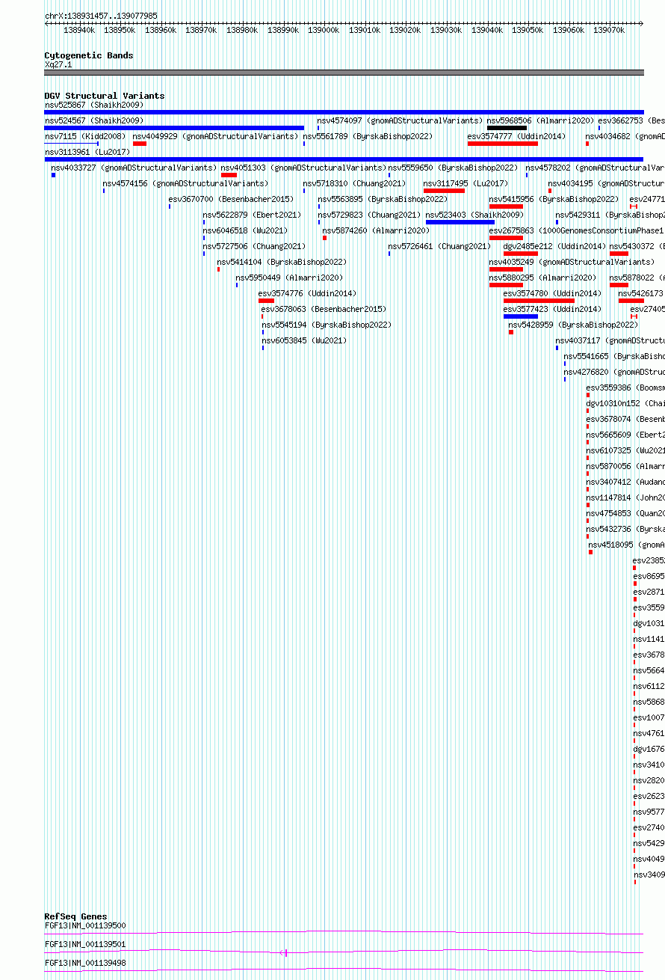This screenshot has width=665, height=980.
Task: Click the blue bar under nsv523403
Action: click(460, 222)
